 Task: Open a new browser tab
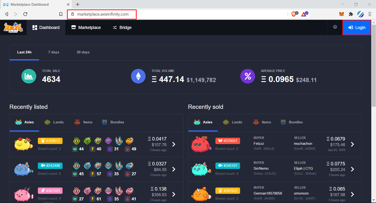coord(77,4)
